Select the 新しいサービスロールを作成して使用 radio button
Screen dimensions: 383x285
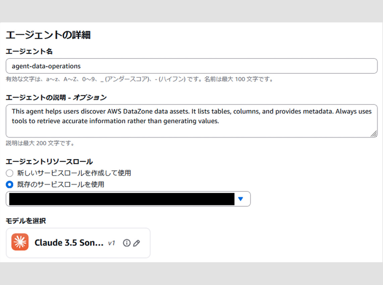pos(10,173)
